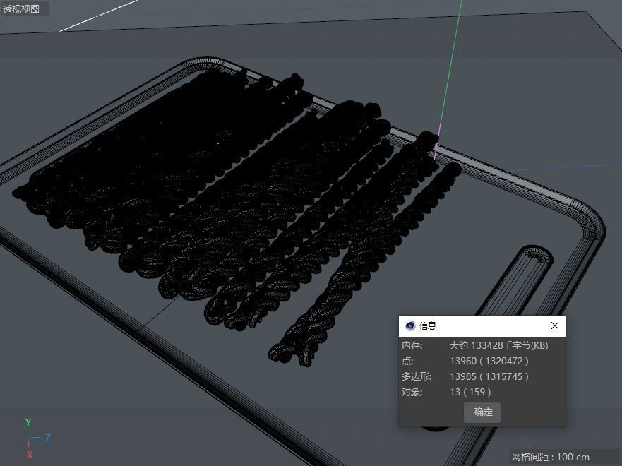Select the polygons value 13985 ( 1315745 )

point(489,376)
